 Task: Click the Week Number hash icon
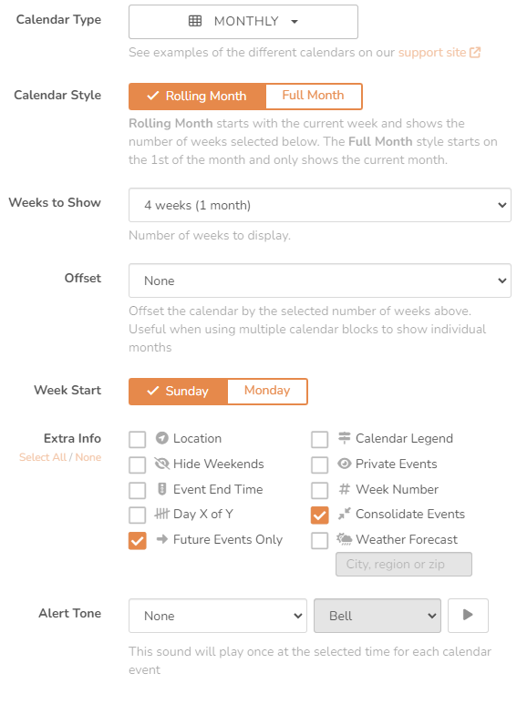click(345, 489)
